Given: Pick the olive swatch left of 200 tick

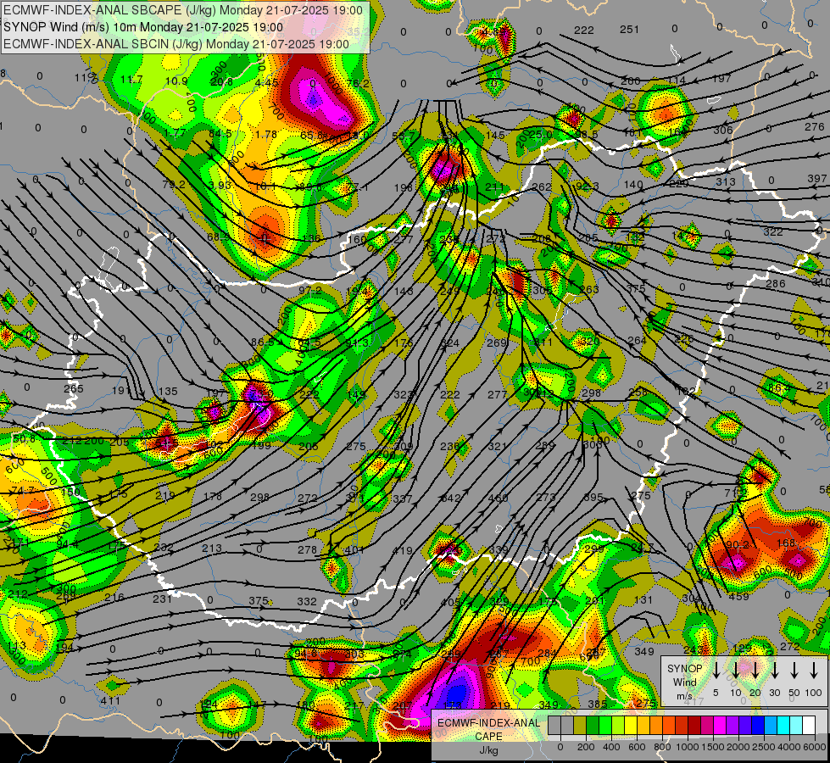Looking at the screenshot, I should coord(580,725).
